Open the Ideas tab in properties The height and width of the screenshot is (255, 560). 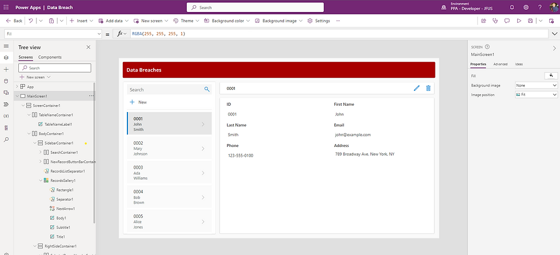[x=519, y=64]
